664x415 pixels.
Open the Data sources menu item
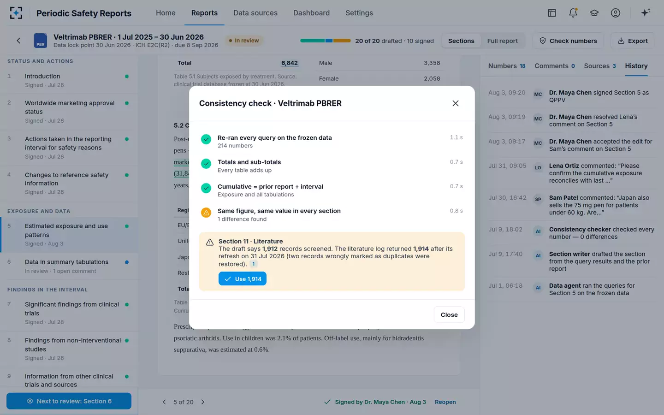coord(255,13)
